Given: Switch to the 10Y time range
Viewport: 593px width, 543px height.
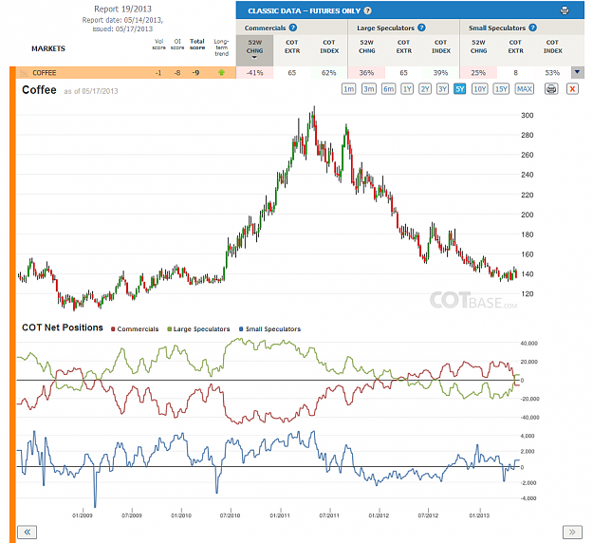Looking at the screenshot, I should (479, 89).
